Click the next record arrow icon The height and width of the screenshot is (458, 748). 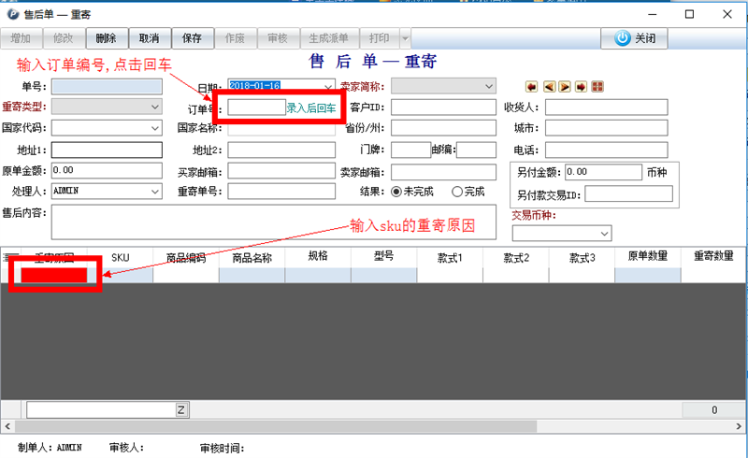pyautogui.click(x=565, y=87)
